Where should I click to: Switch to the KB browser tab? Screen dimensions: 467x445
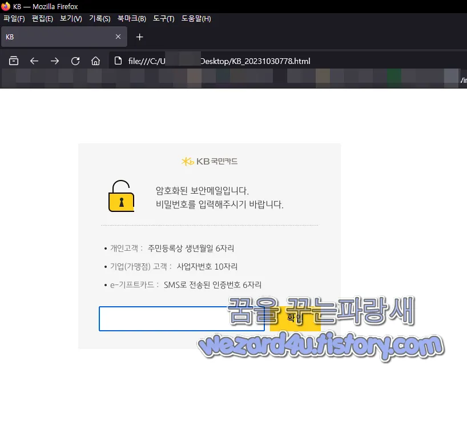(57, 37)
